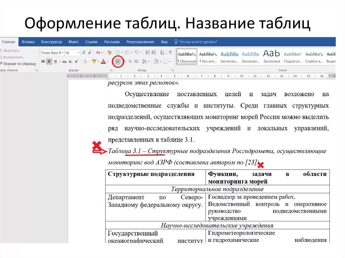Toggle italic (К) formatting
Image resolution: width=345 pixels, height=258 pixels.
coord(49,62)
